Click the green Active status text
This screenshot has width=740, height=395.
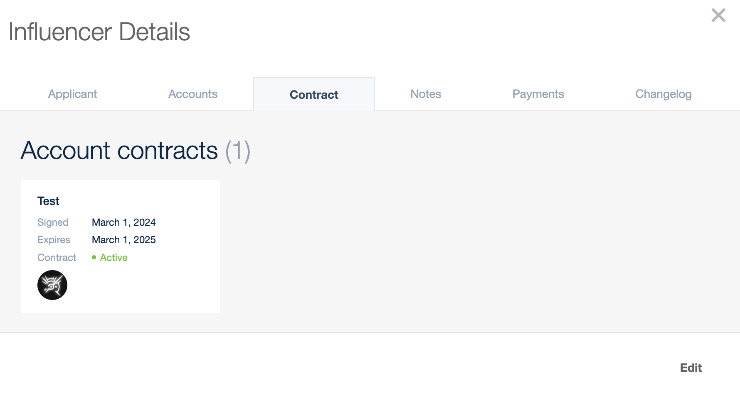click(113, 258)
